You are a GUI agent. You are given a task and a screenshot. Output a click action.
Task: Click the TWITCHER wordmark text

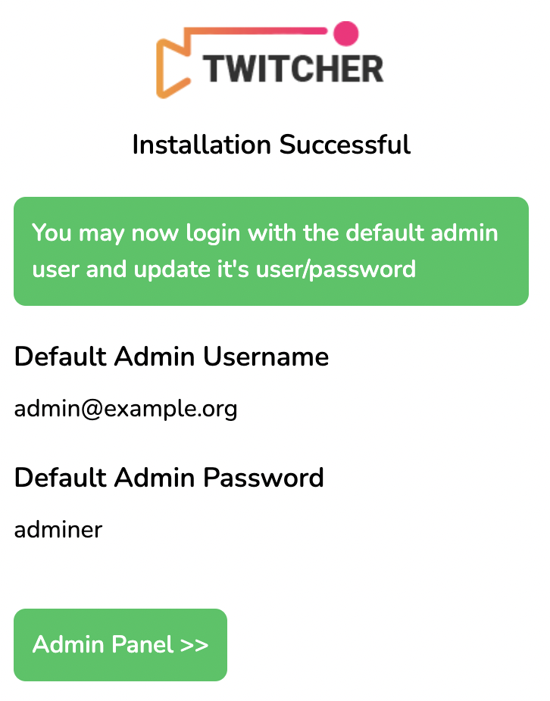293,69
